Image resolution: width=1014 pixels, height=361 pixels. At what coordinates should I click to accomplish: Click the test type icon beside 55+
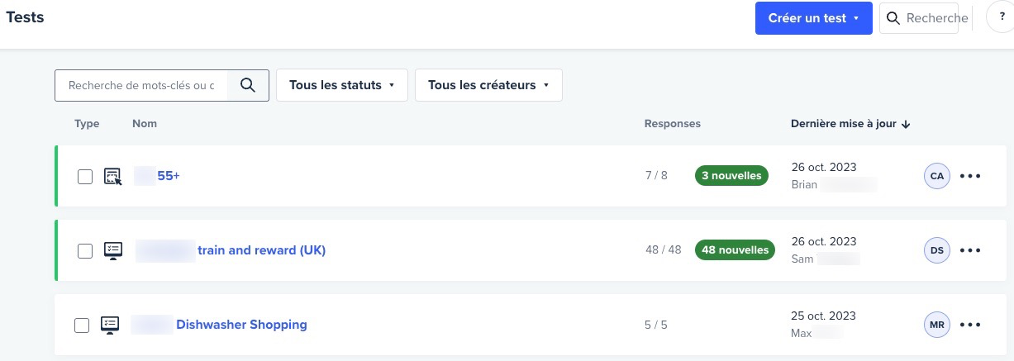(113, 176)
